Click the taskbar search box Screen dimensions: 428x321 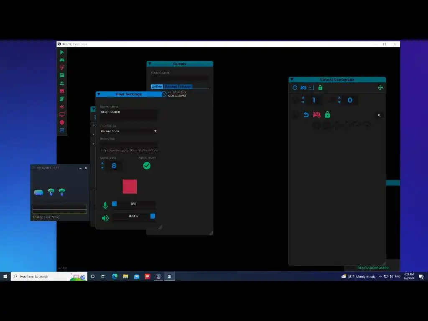(x=49, y=277)
